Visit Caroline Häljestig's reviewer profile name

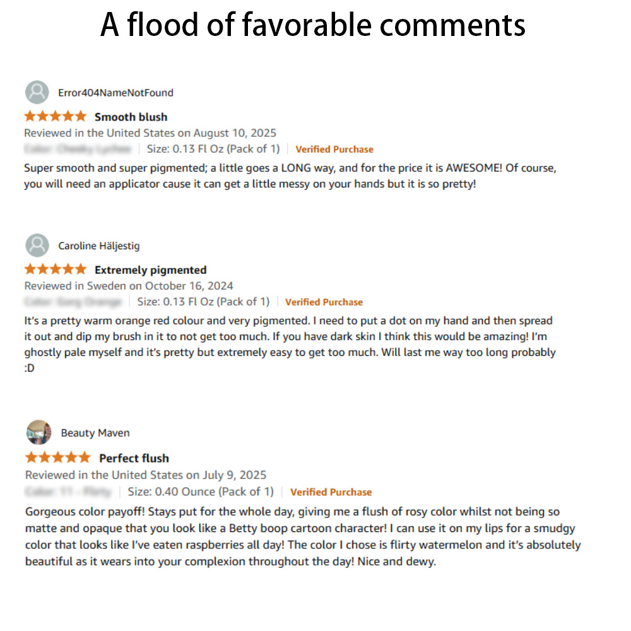pyautogui.click(x=99, y=245)
